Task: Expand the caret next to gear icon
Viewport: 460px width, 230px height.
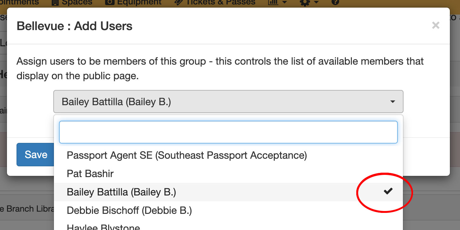Action: coord(316,3)
